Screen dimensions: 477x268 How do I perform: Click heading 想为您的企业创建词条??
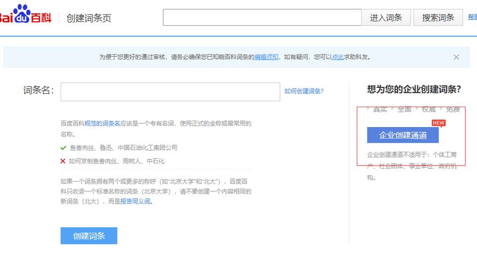(x=414, y=90)
